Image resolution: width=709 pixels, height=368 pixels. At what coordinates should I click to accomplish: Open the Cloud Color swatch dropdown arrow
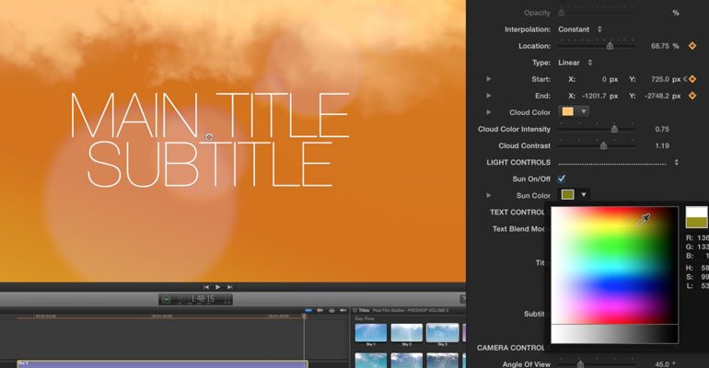pyautogui.click(x=584, y=111)
